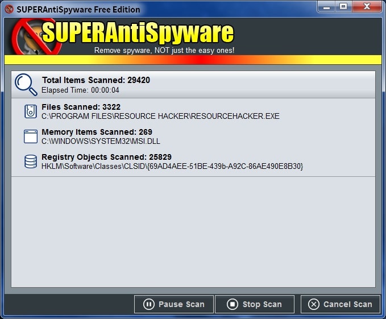Click the 'Registry Objects Scanned: 25829' heading
Viewport: 386px width, 319px height.
pyautogui.click(x=107, y=157)
